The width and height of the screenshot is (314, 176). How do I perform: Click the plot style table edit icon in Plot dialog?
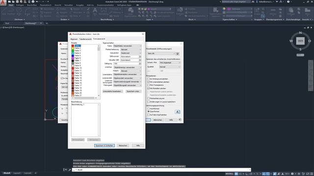point(178,54)
